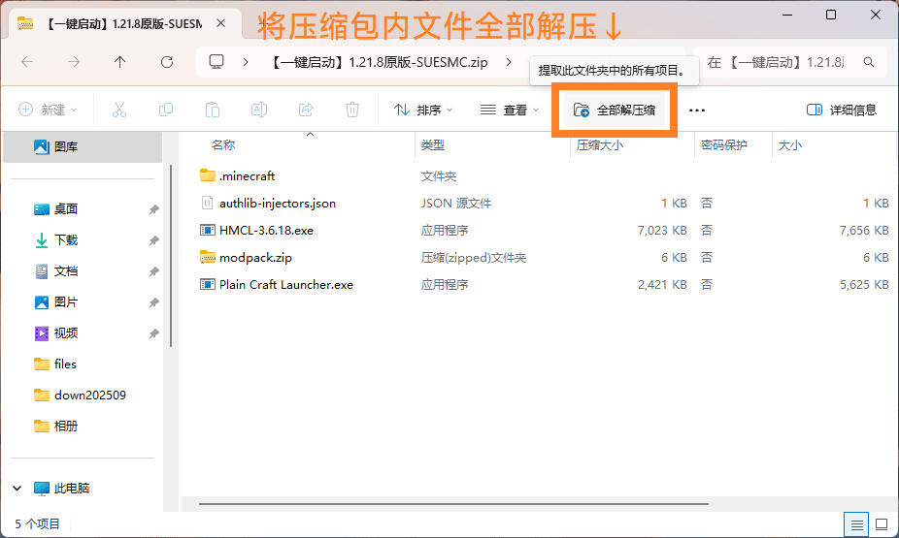This screenshot has width=899, height=538.
Task: Click the Rename icon in toolbar
Action: [x=259, y=111]
